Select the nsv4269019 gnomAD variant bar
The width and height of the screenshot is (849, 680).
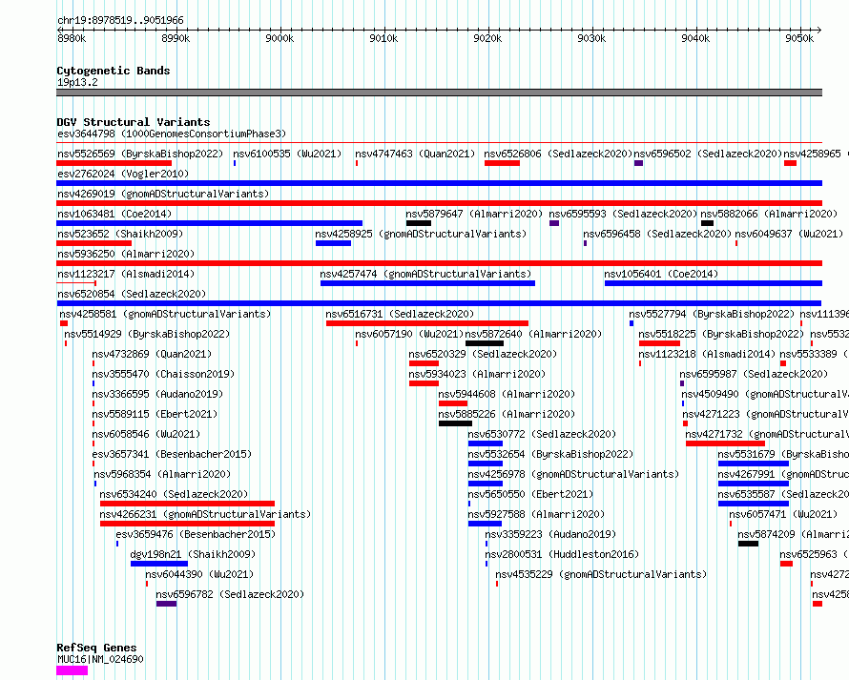point(439,203)
